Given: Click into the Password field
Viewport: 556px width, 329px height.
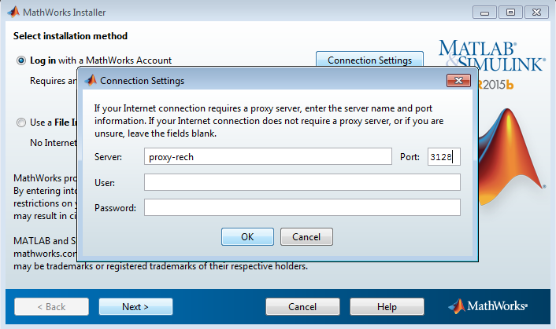Looking at the screenshot, I should pyautogui.click(x=302, y=207).
